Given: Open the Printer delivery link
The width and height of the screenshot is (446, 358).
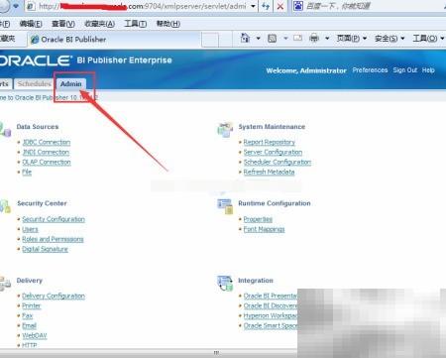Looking at the screenshot, I should tap(32, 305).
